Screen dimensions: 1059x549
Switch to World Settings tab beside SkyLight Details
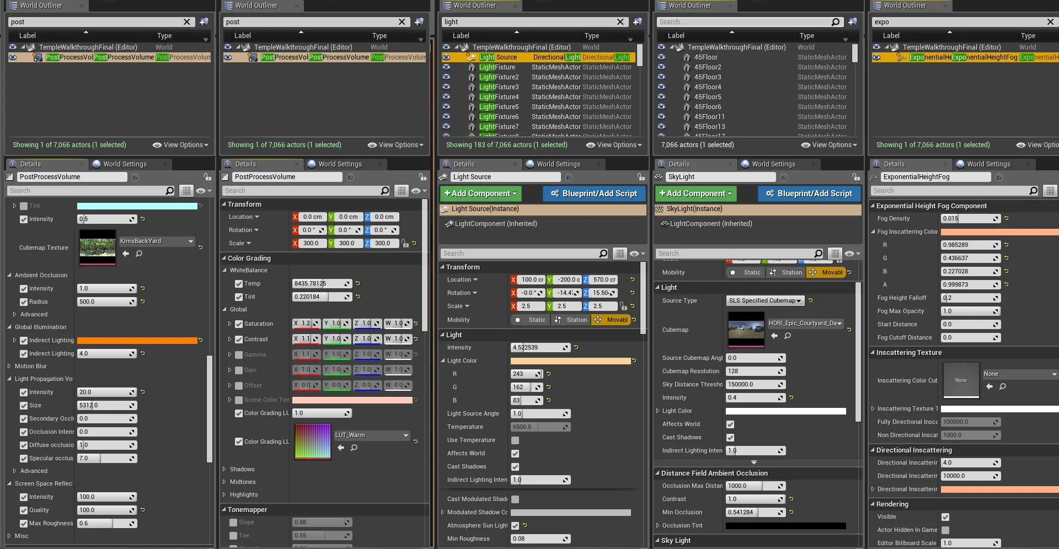[773, 164]
